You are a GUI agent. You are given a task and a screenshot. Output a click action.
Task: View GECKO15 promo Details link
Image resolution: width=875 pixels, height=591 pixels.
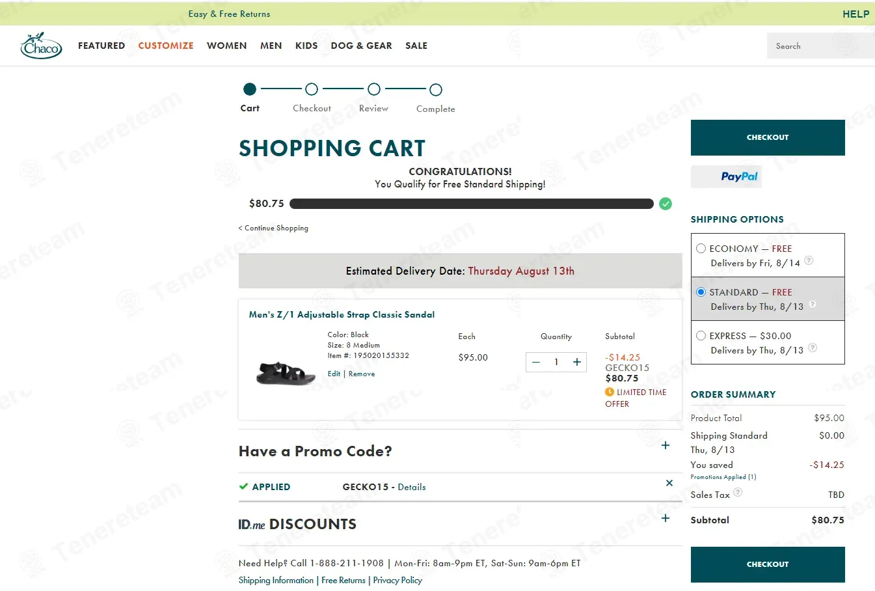pos(412,487)
